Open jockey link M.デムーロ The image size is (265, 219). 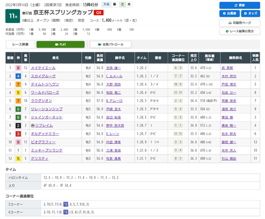(x=114, y=101)
